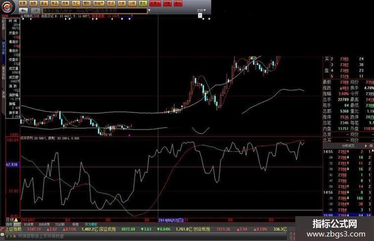Click the 最新 price value 2388
Image resolution: width=374 pixels, height=241 pixels.
pyautogui.click(x=344, y=82)
